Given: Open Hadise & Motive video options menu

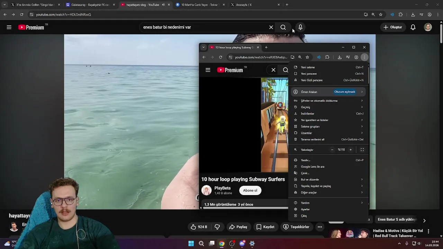Looking at the screenshot, I should tap(428, 231).
